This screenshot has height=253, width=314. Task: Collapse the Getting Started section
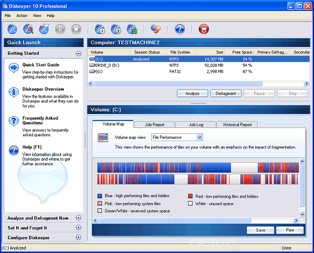[x=78, y=53]
